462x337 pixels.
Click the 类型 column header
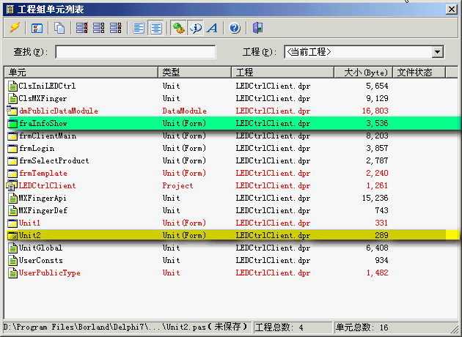coord(195,73)
